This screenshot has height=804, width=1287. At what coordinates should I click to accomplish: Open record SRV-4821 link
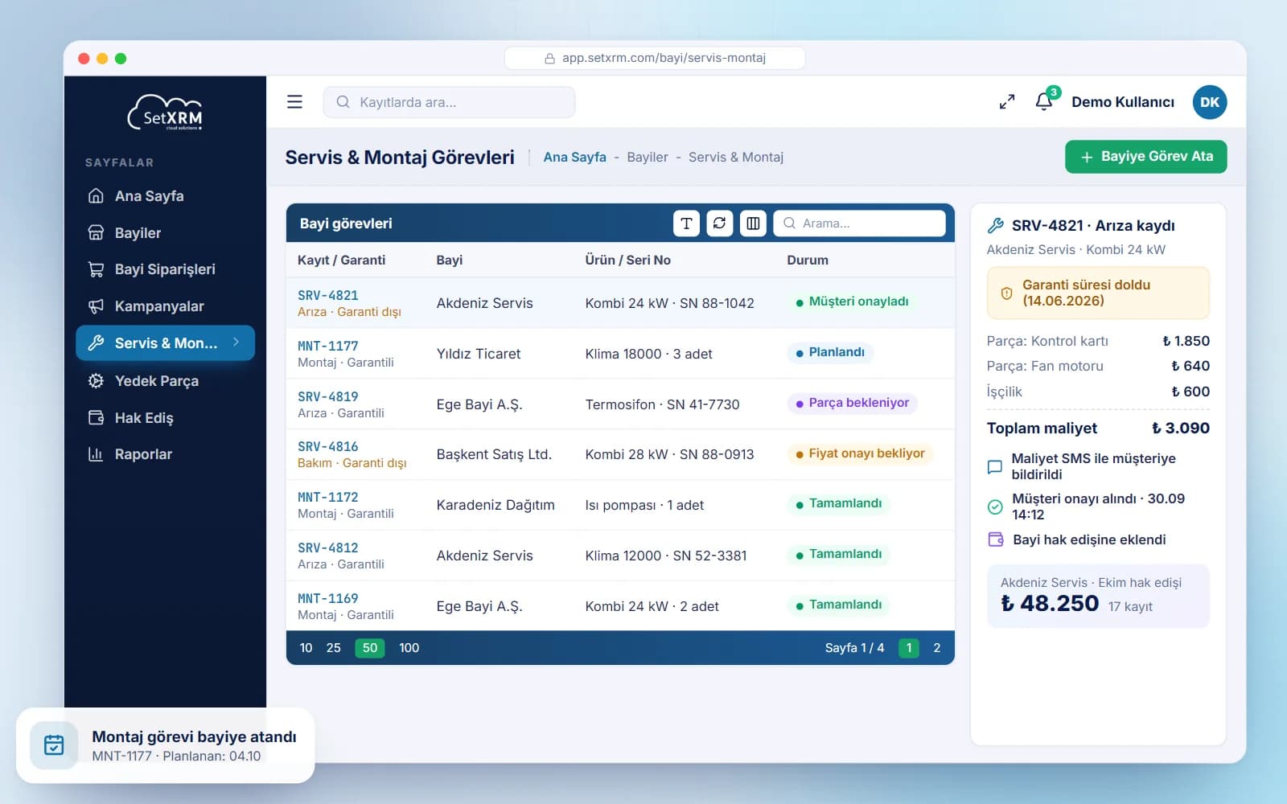pyautogui.click(x=328, y=295)
